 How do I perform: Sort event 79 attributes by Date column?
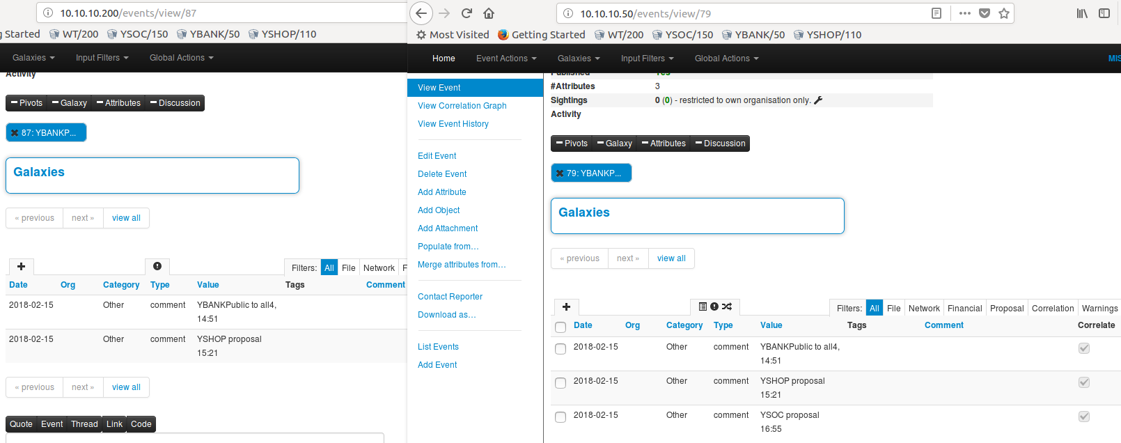[x=583, y=325]
